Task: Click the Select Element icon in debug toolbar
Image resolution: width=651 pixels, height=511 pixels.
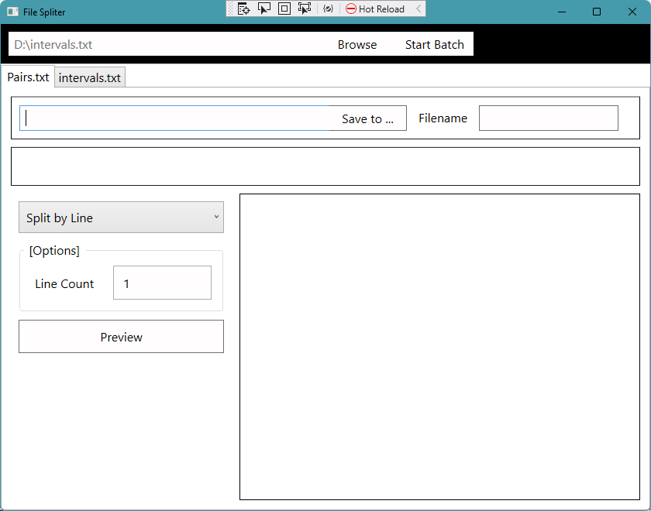Action: 264,9
